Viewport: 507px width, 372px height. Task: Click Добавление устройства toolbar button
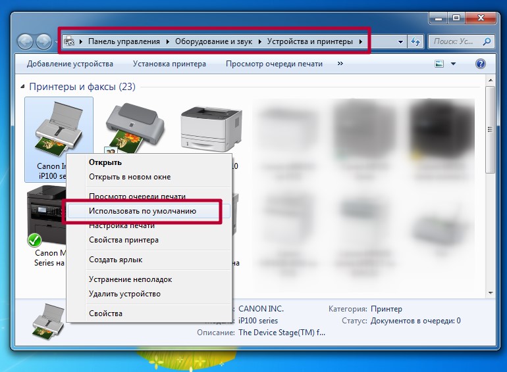click(70, 64)
